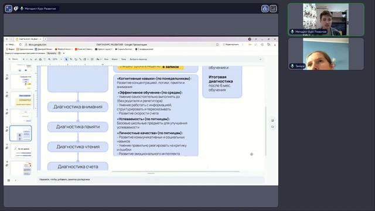This screenshot has width=375, height=211.
Task: Click the «Когнитивные навыки» (по понедельникам) heading
Action: (x=154, y=79)
